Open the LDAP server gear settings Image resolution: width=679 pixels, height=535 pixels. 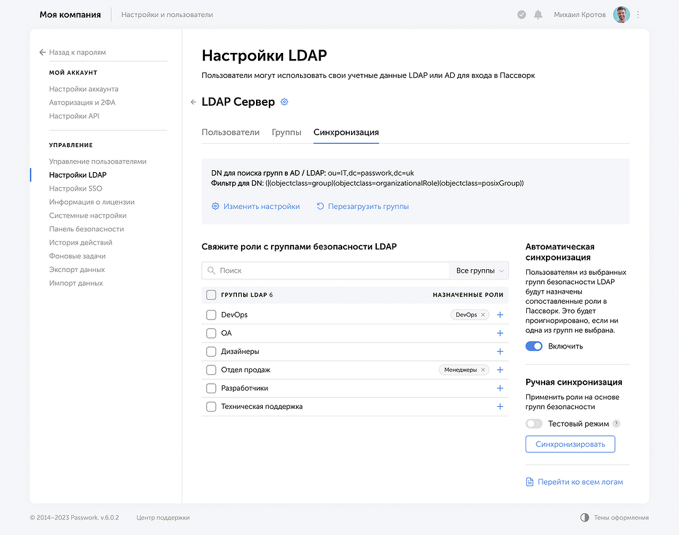tap(285, 102)
